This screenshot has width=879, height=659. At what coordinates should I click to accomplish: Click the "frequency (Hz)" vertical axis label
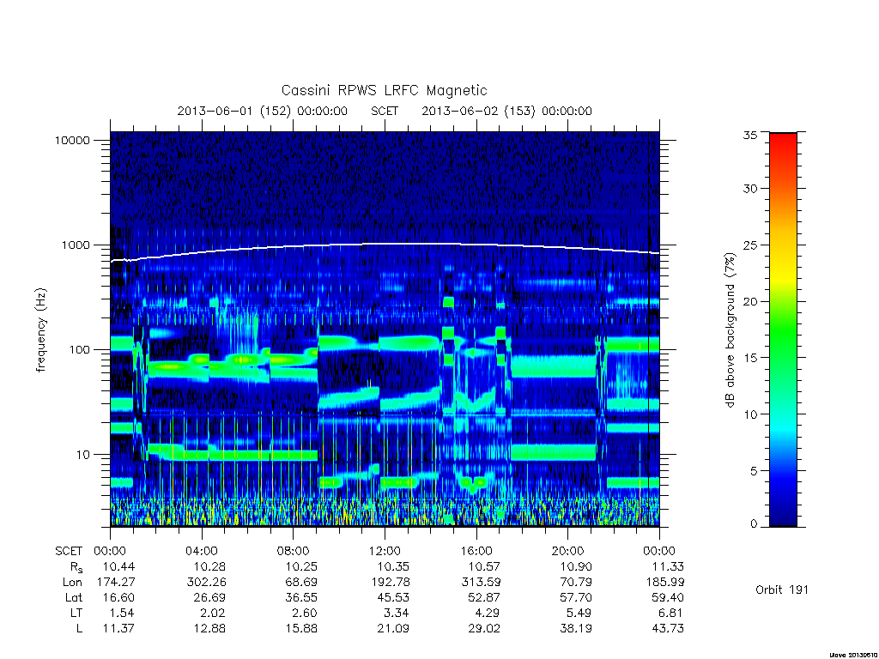(x=41, y=330)
